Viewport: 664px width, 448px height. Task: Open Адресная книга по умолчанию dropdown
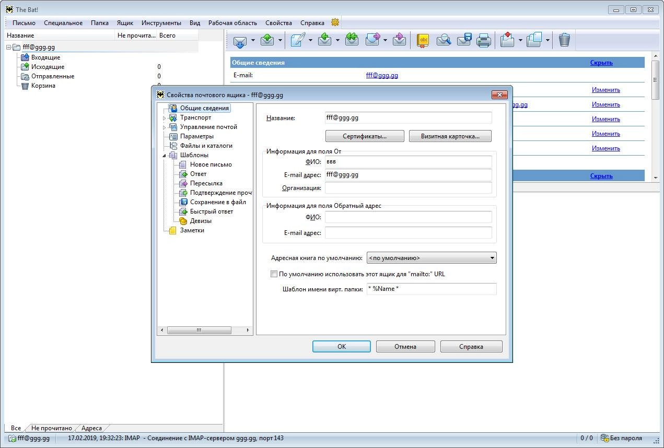432,257
